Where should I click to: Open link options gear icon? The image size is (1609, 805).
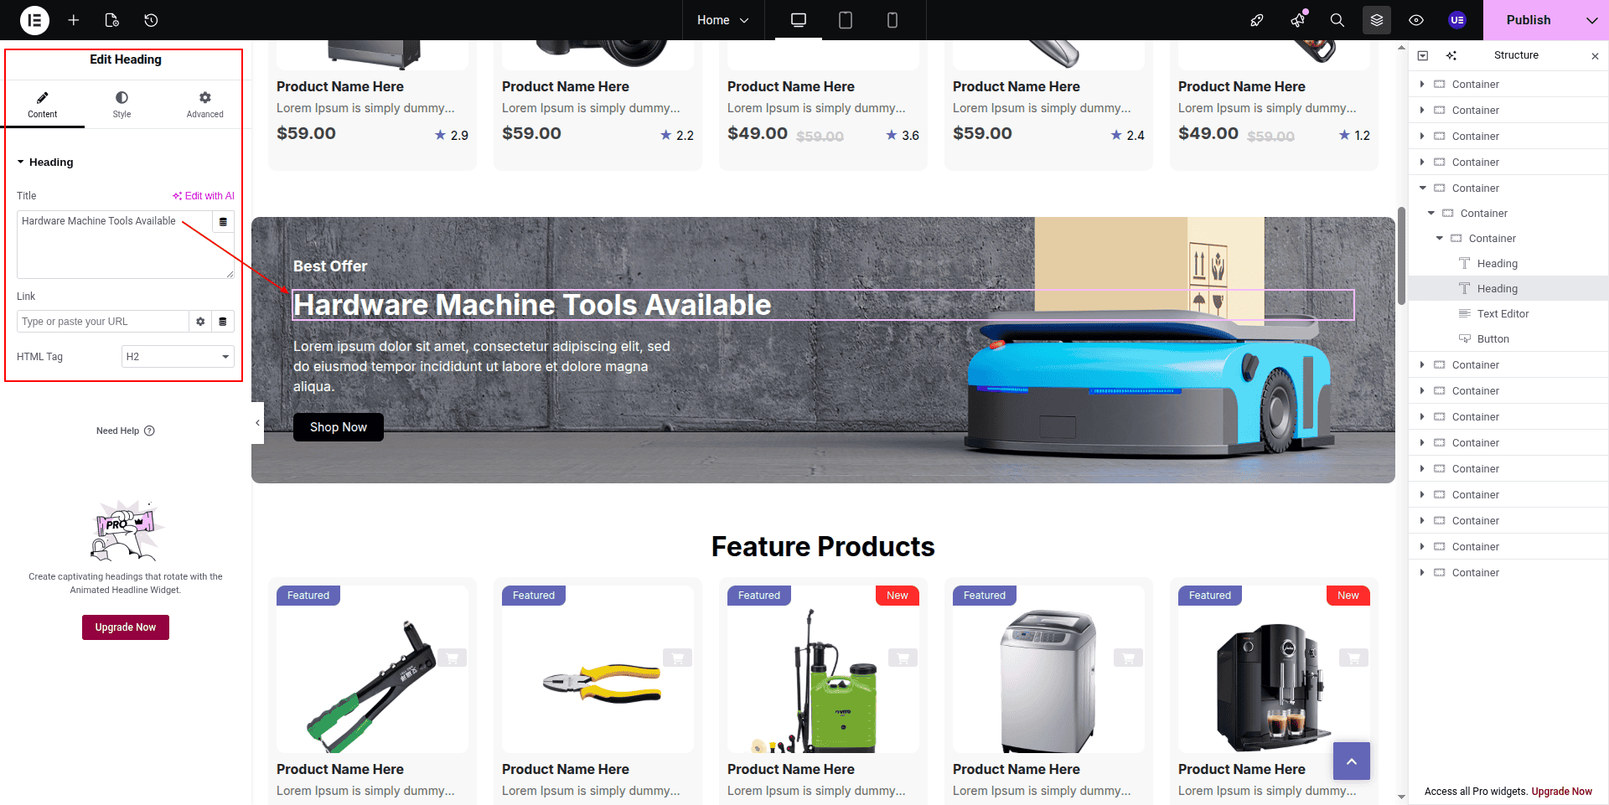click(200, 322)
